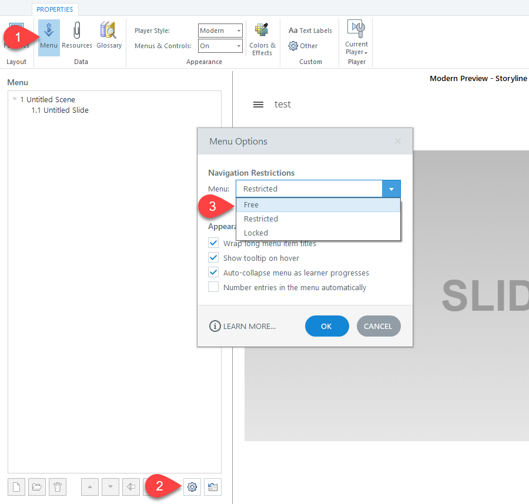529x504 pixels.
Task: Close the Menu Options dialog
Action: (398, 141)
